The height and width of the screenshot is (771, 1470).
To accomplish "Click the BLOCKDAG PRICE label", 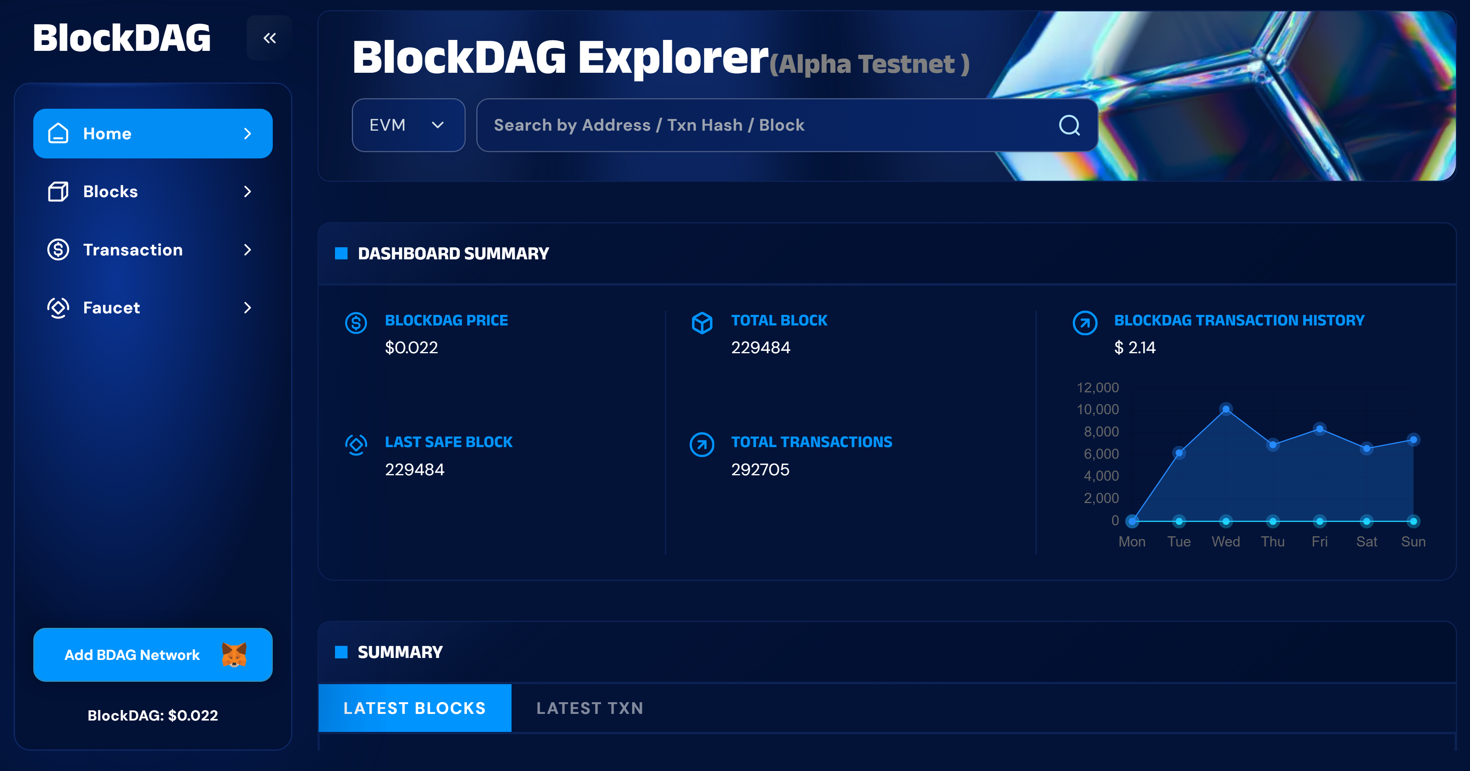I will [x=446, y=320].
